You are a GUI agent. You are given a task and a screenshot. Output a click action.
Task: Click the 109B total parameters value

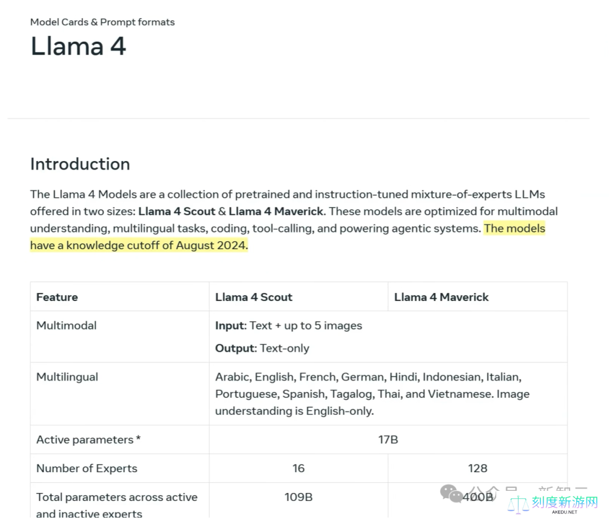[x=298, y=497]
